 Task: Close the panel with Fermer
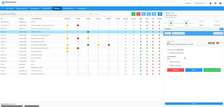tap(194, 104)
